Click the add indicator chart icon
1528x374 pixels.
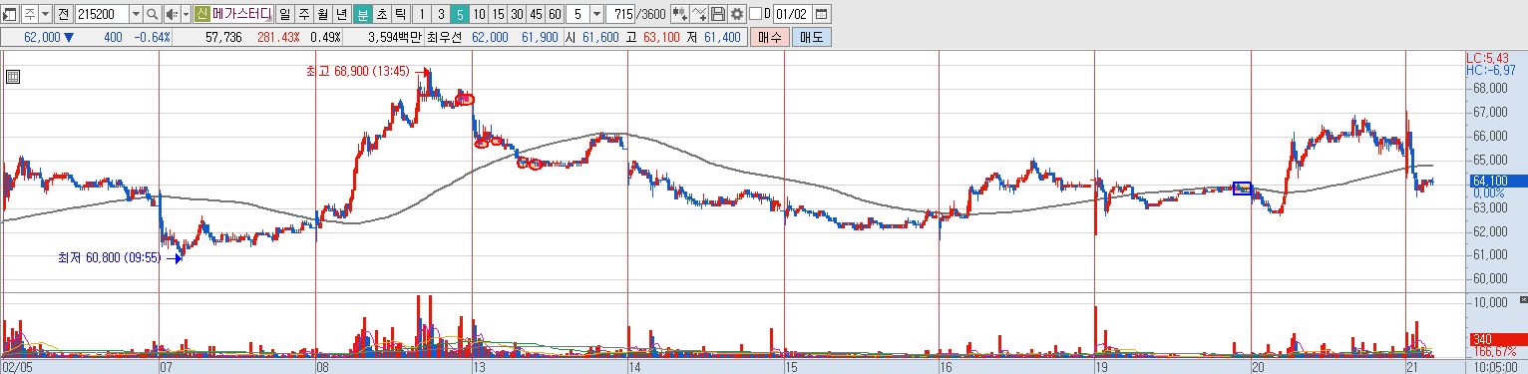pos(680,14)
